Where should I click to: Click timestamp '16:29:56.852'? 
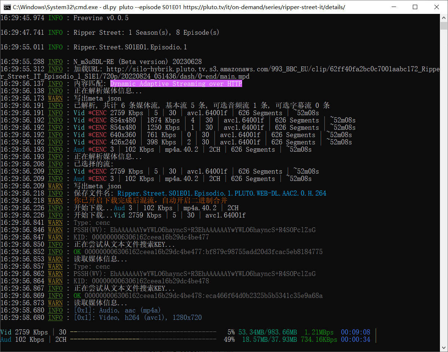click(x=22, y=252)
